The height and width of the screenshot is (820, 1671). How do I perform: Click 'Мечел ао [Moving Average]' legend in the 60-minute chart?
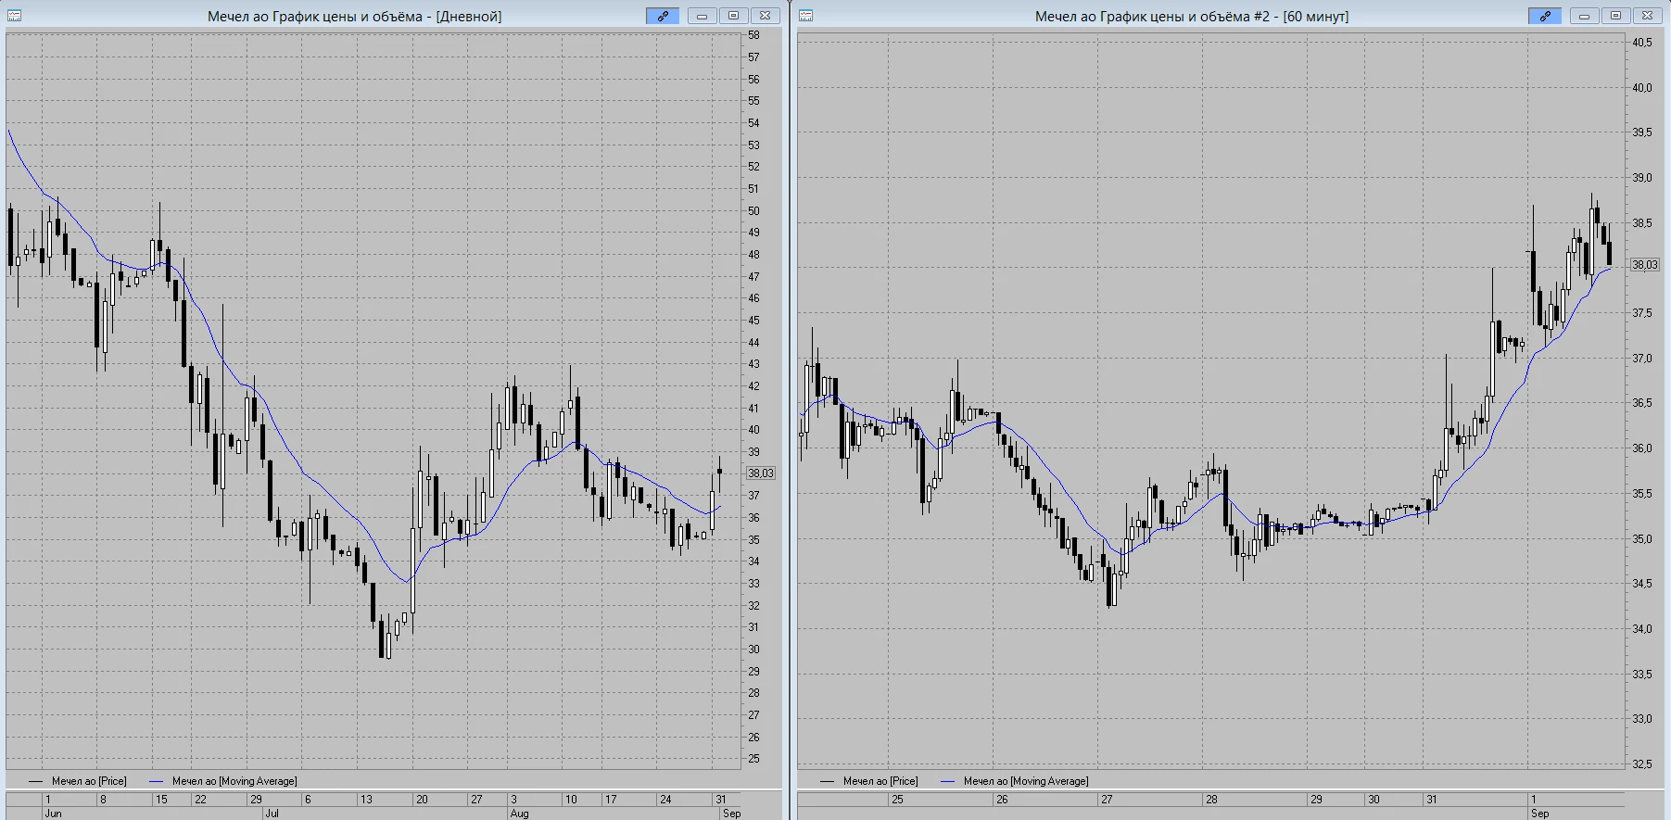[1026, 781]
